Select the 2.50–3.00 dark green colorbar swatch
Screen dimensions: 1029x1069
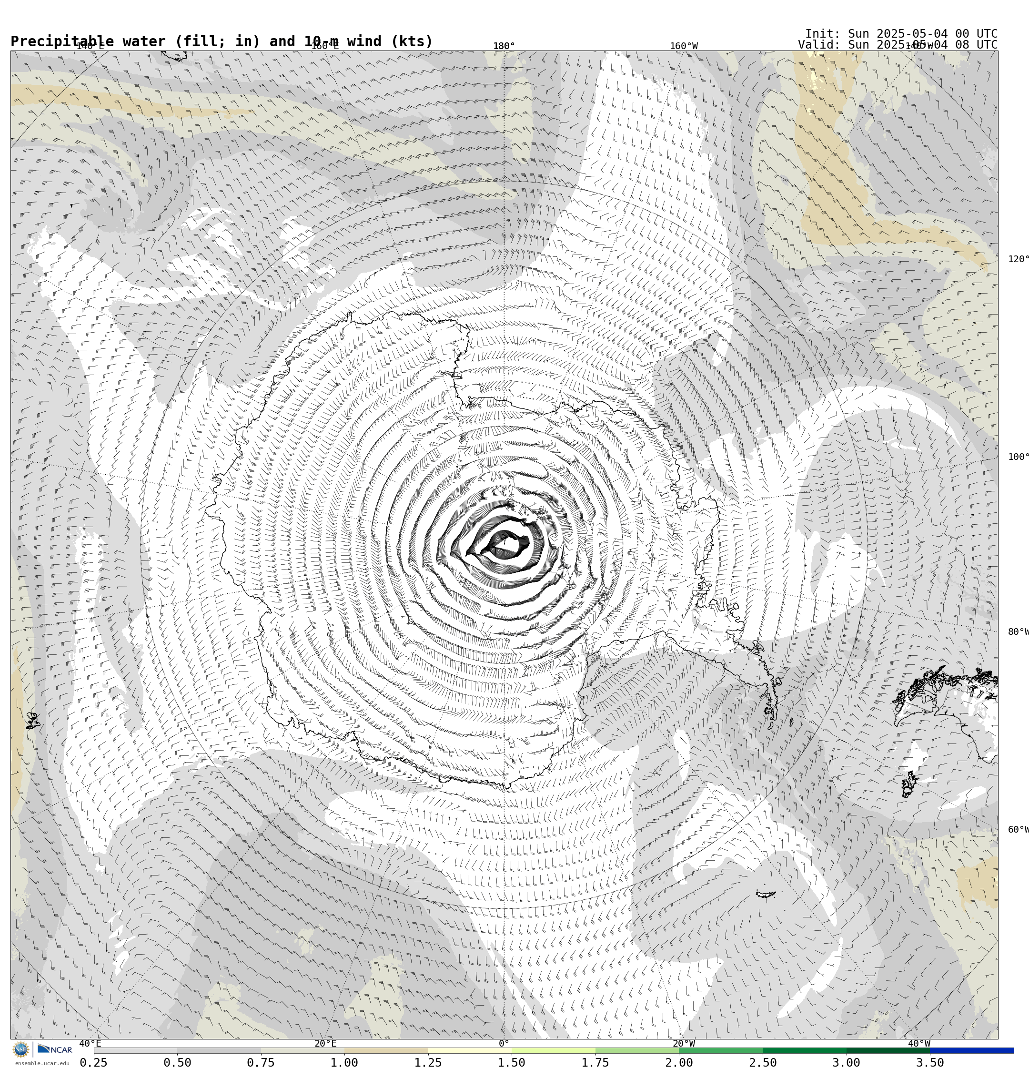coord(804,1050)
